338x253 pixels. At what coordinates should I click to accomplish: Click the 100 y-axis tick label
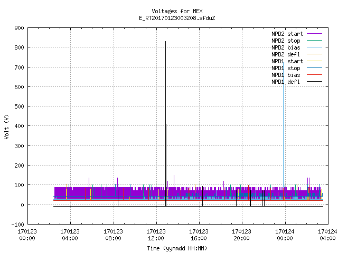point(19,185)
